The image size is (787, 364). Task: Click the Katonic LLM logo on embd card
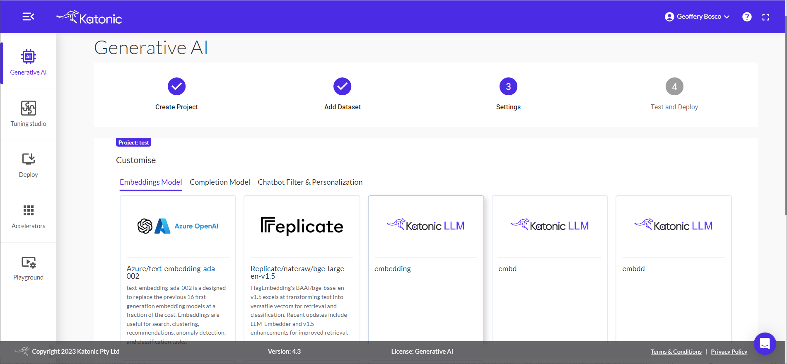click(x=550, y=225)
